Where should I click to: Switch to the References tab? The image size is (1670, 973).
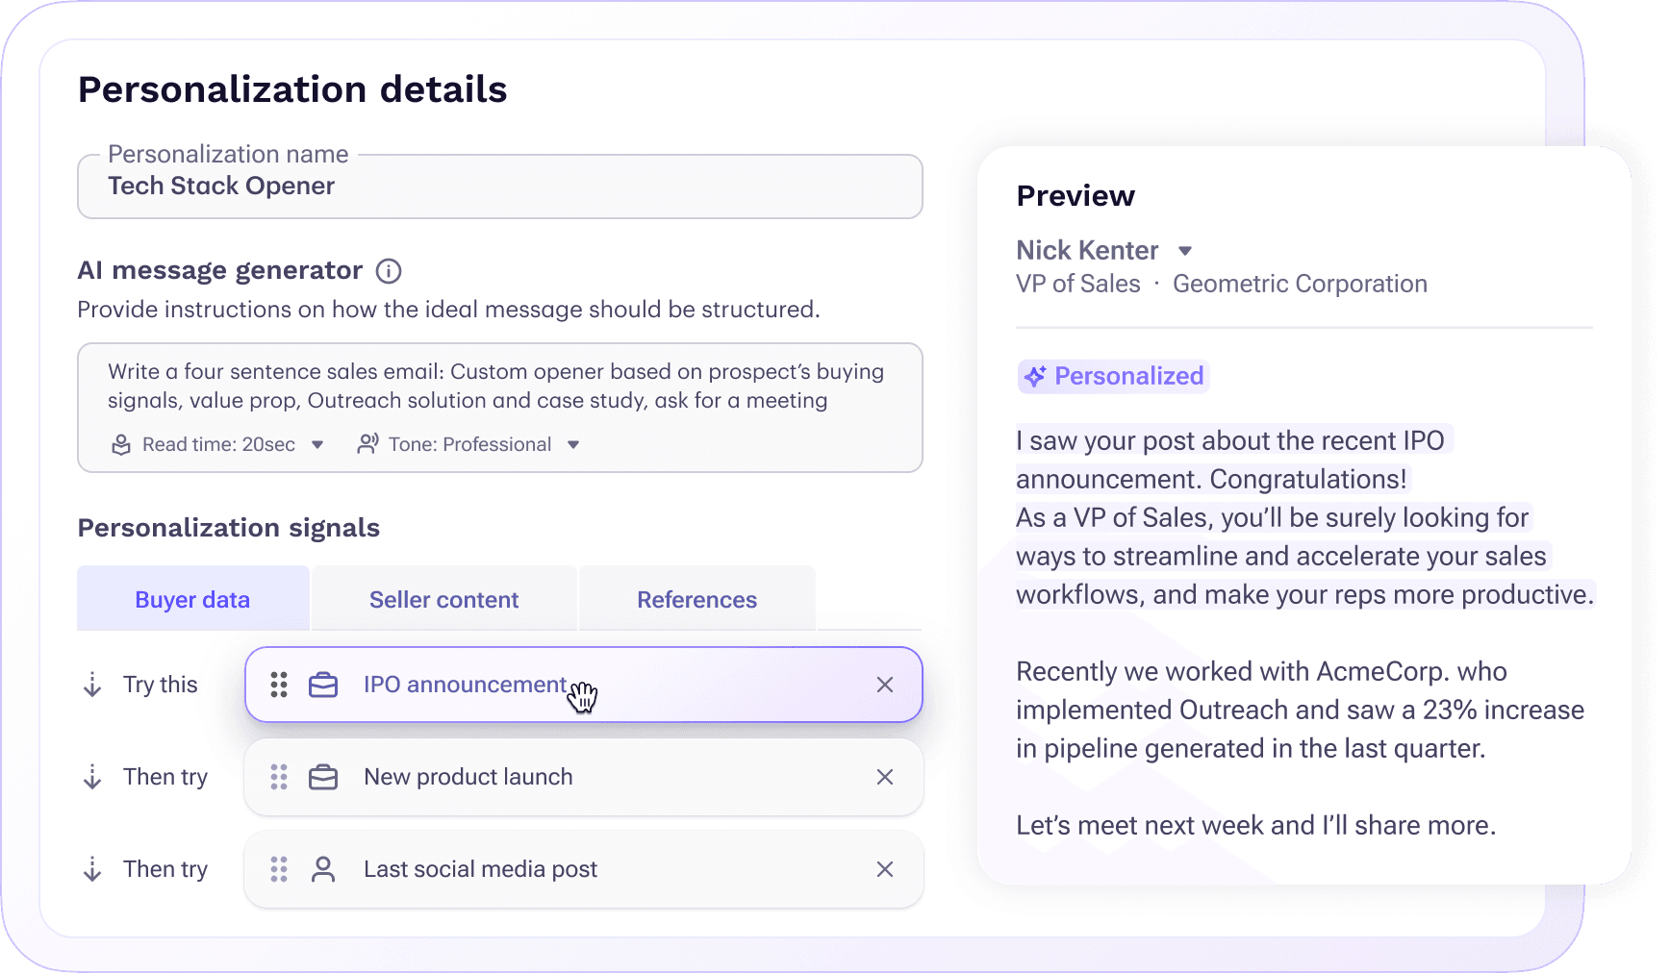tap(696, 600)
